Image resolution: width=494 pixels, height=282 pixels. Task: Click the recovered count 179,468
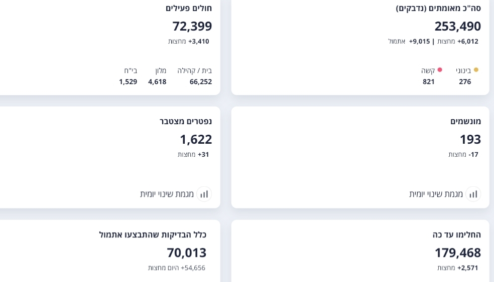457,252
